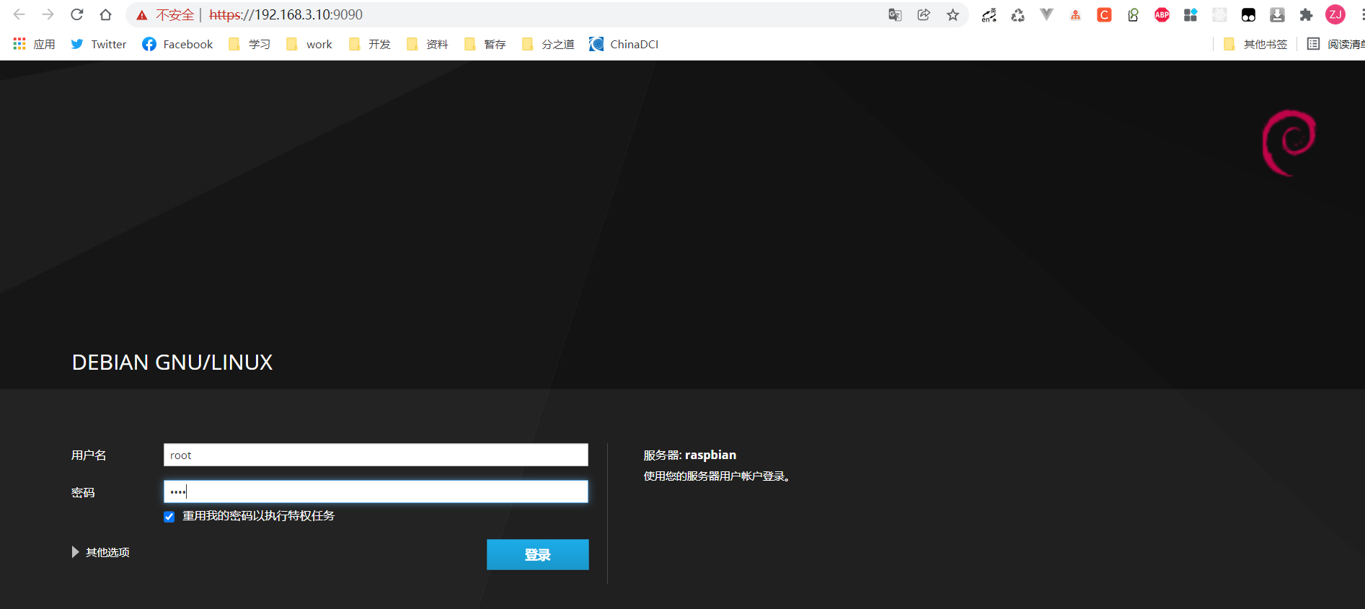Open the 暂存 bookmark folder
Viewport: 1365px width, 609px height.
pyautogui.click(x=485, y=44)
